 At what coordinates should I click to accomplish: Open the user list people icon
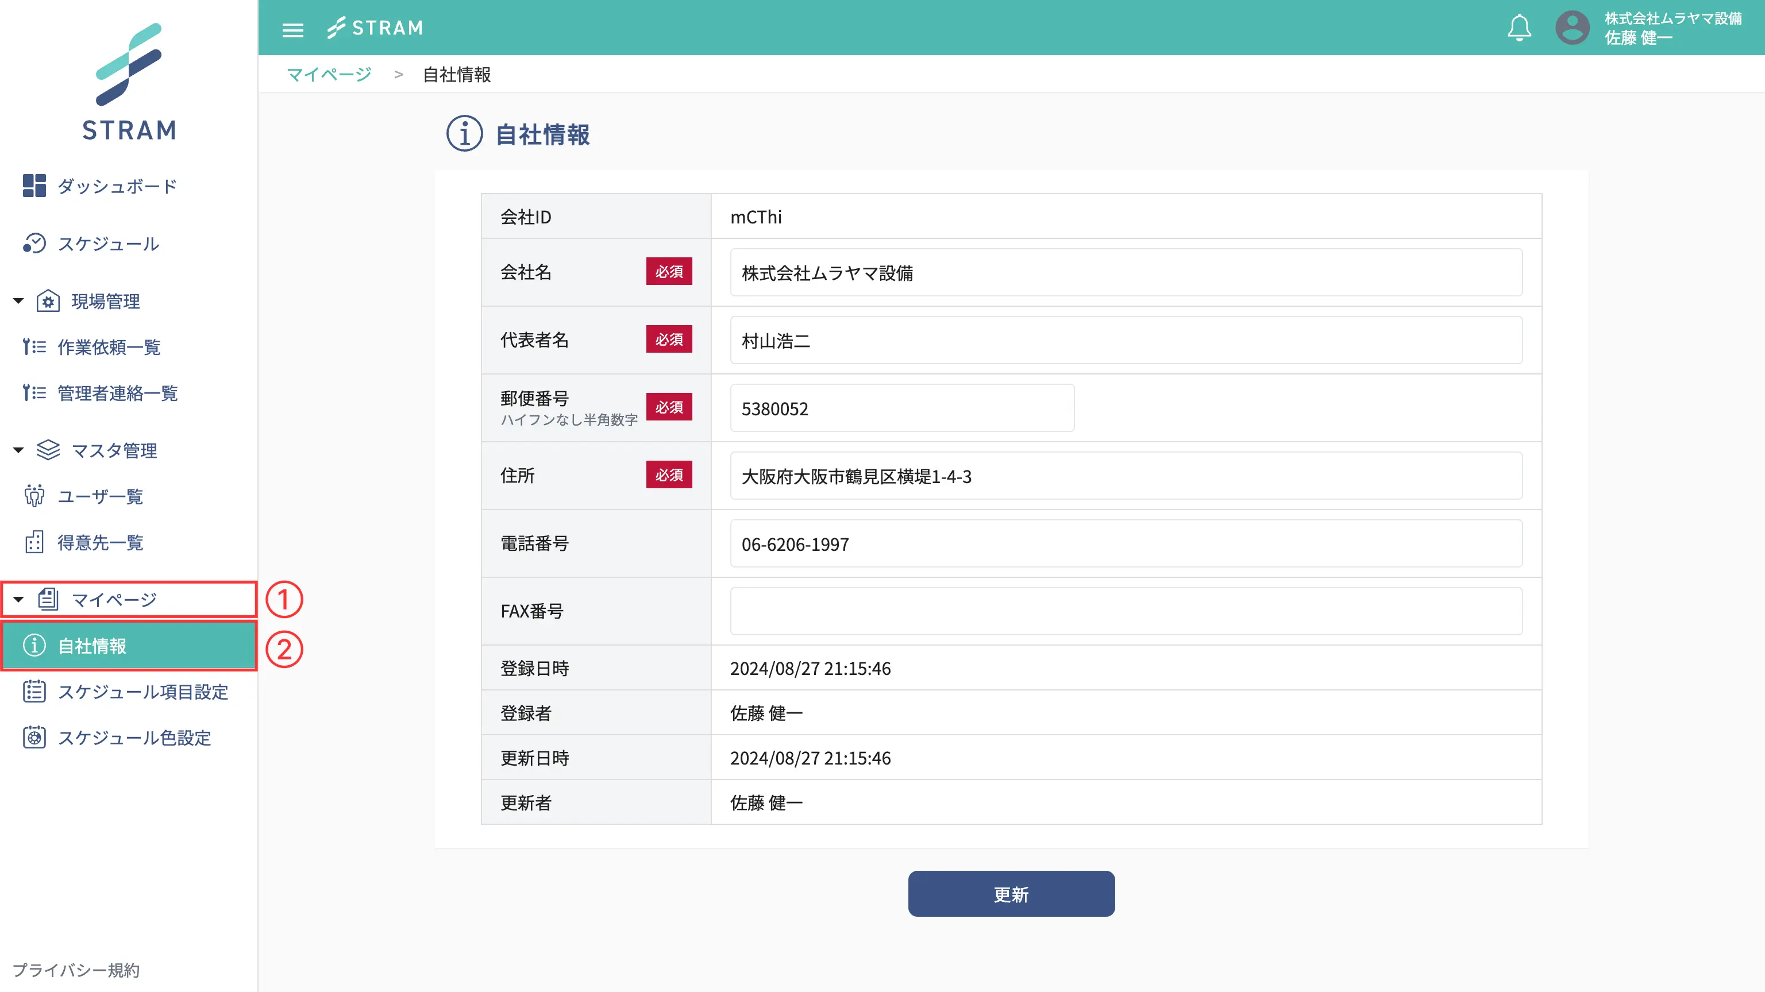coord(33,496)
